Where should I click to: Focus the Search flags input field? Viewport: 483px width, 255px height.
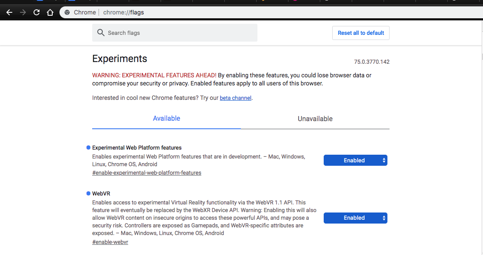[x=175, y=33]
